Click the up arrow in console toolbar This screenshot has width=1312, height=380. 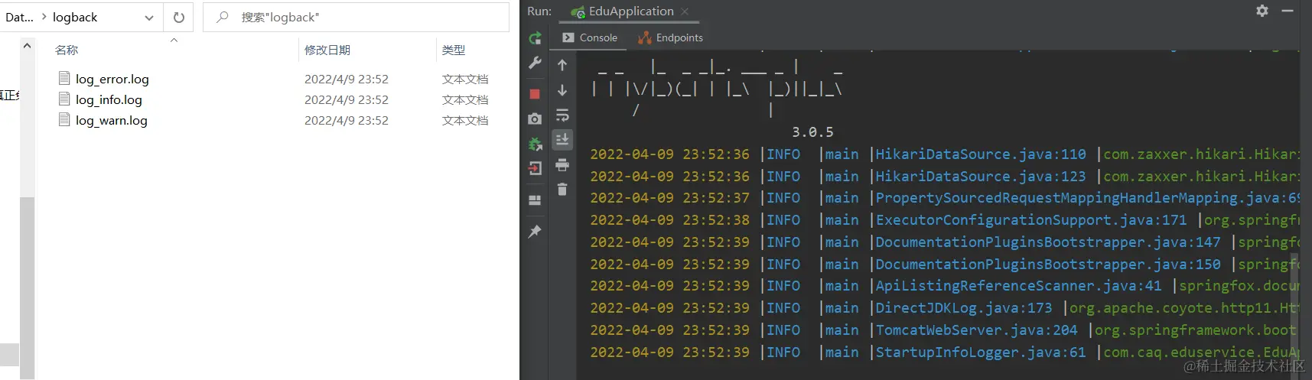[x=562, y=65]
